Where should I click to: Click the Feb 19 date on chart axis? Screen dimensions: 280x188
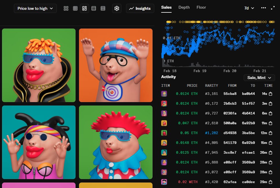pos(200,71)
